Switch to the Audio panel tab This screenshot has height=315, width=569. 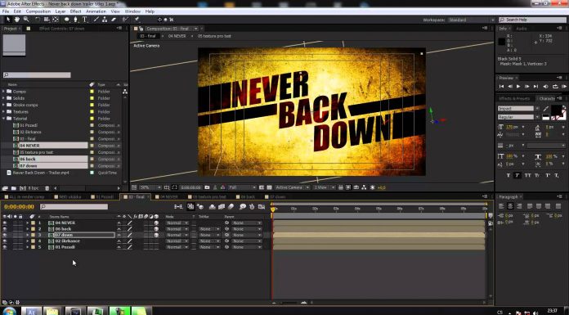[521, 29]
